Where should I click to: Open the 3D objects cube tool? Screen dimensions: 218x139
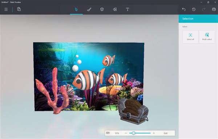point(102,9)
